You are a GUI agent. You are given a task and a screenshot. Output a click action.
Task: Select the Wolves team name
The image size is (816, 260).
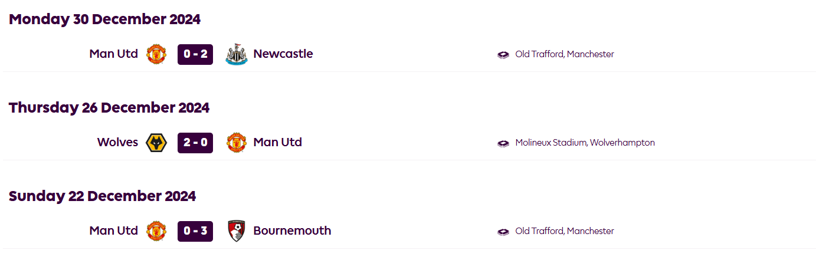pyautogui.click(x=117, y=143)
